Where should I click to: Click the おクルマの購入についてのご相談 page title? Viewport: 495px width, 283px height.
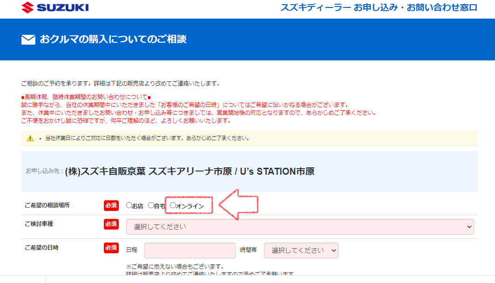113,39
